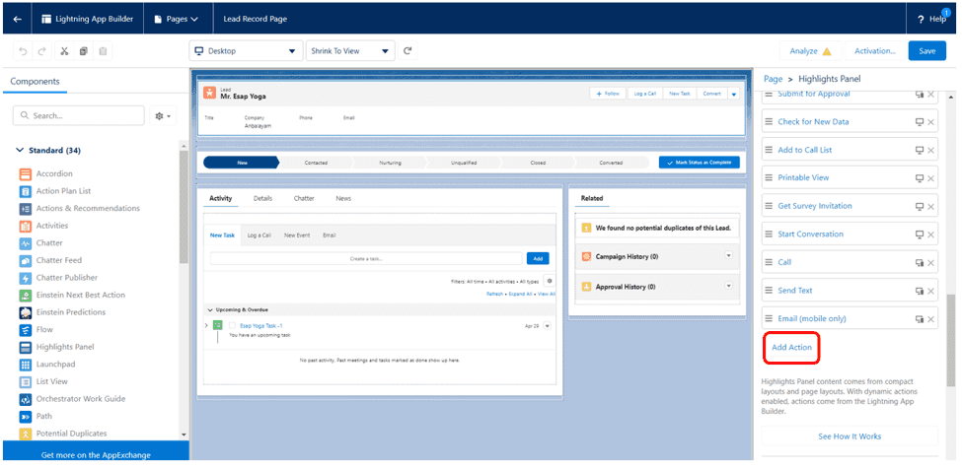Click the Nurturing path stage
This screenshot has width=962, height=469.
pos(390,163)
